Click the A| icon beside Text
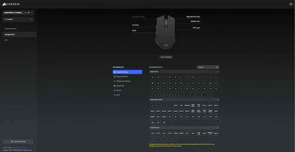 114,95
